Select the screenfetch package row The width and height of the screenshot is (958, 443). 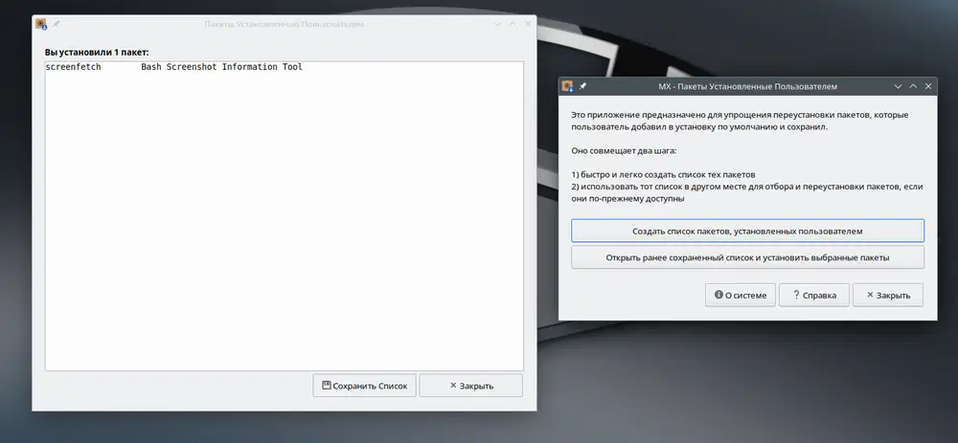click(285, 67)
